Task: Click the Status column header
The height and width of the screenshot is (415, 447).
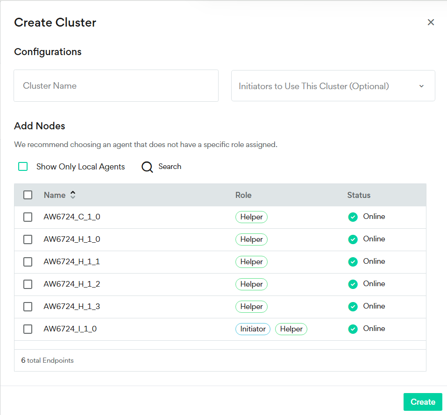Action: (x=359, y=195)
